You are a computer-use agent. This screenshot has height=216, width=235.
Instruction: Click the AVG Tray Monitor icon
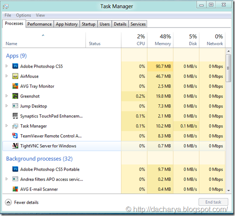coord(15,86)
